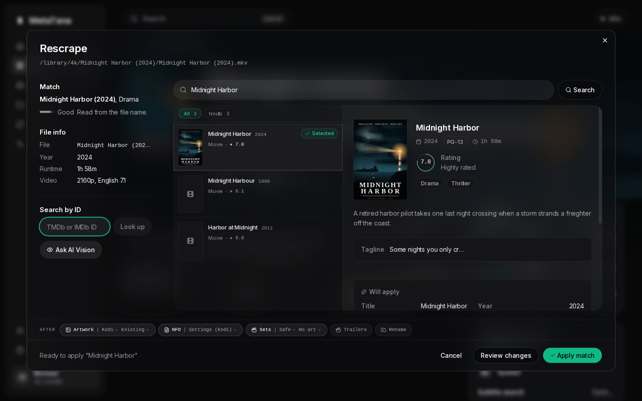Open the large Midnight Harbor poster in details
This screenshot has height=401, width=642.
point(380,160)
